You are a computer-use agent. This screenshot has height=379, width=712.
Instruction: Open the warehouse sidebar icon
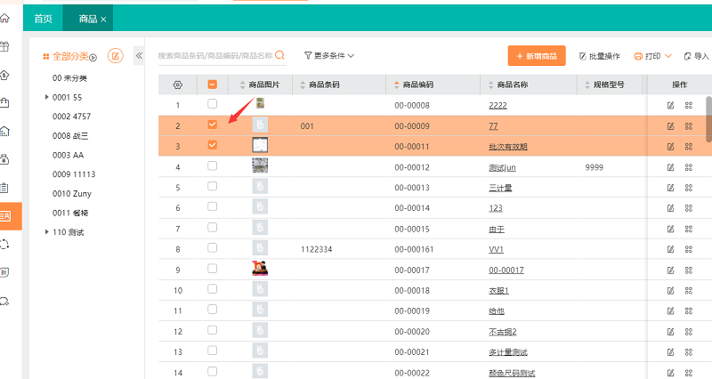click(4, 131)
